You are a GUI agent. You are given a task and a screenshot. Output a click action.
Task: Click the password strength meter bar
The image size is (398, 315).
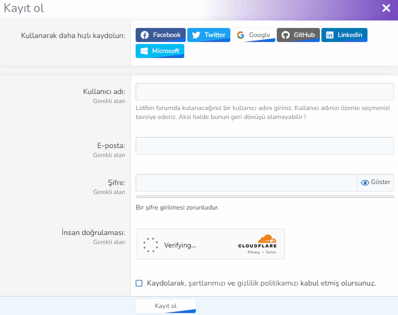264,197
